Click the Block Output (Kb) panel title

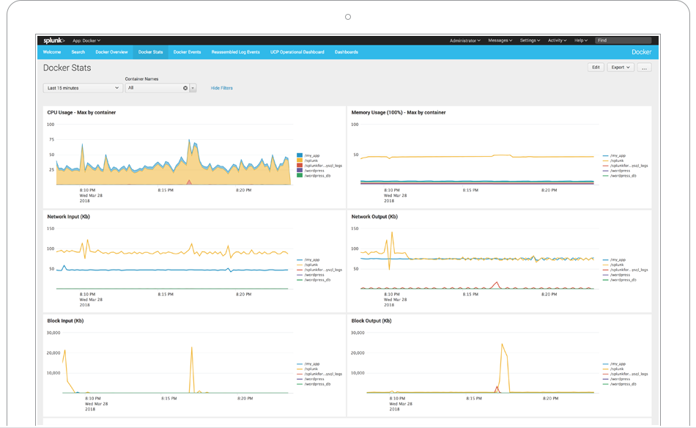[371, 320]
